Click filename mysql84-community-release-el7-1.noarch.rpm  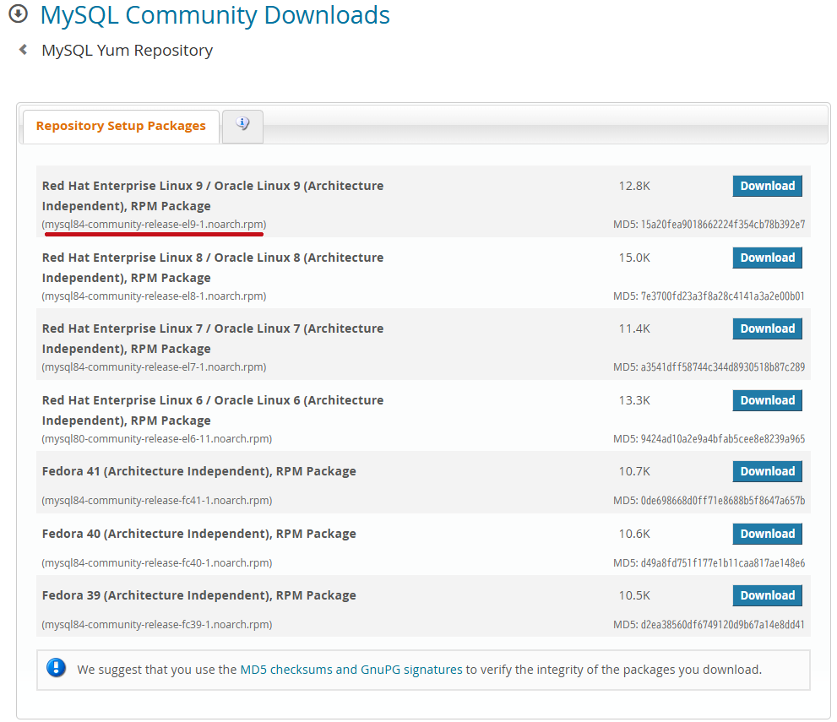154,367
